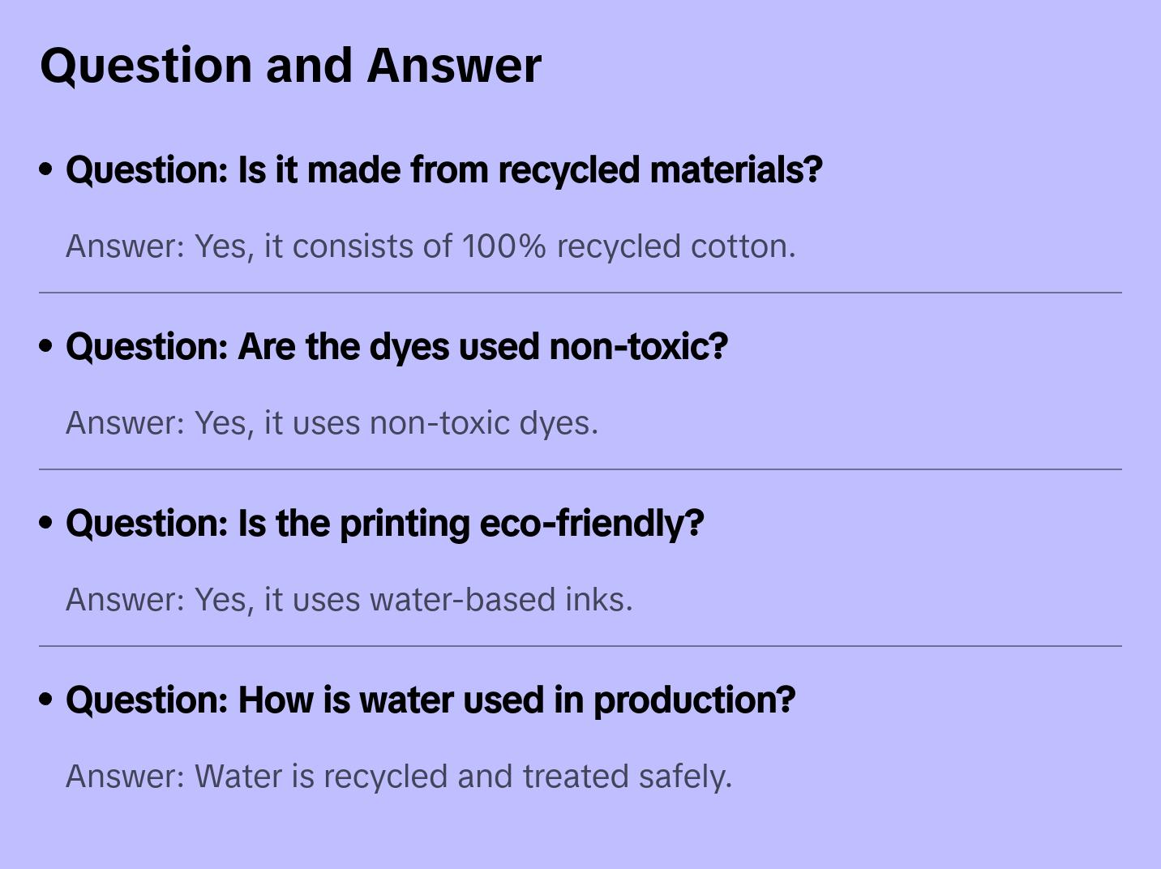Select the non-toxic dyes question
The width and height of the screenshot is (1161, 869).
[x=396, y=347]
